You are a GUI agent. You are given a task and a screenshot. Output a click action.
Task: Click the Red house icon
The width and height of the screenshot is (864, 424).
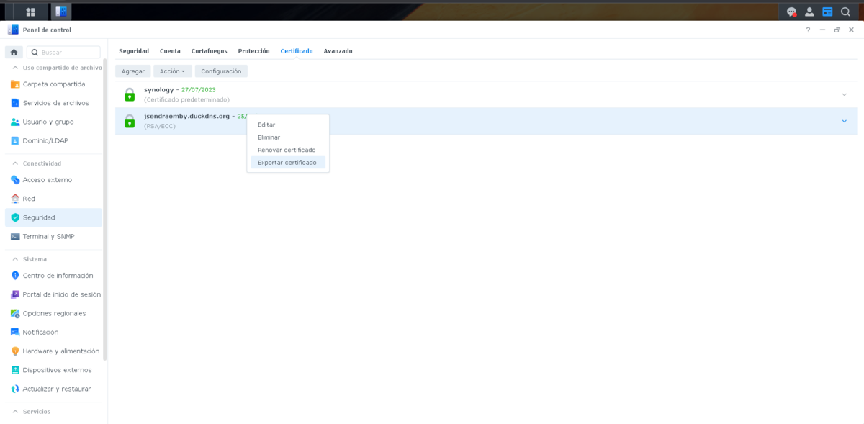coord(15,199)
